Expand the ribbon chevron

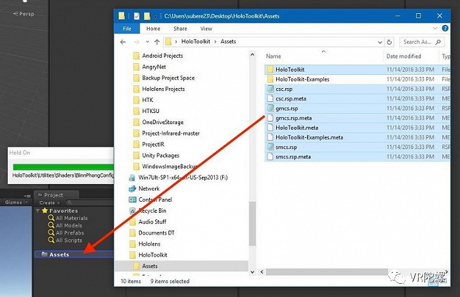tap(435, 28)
